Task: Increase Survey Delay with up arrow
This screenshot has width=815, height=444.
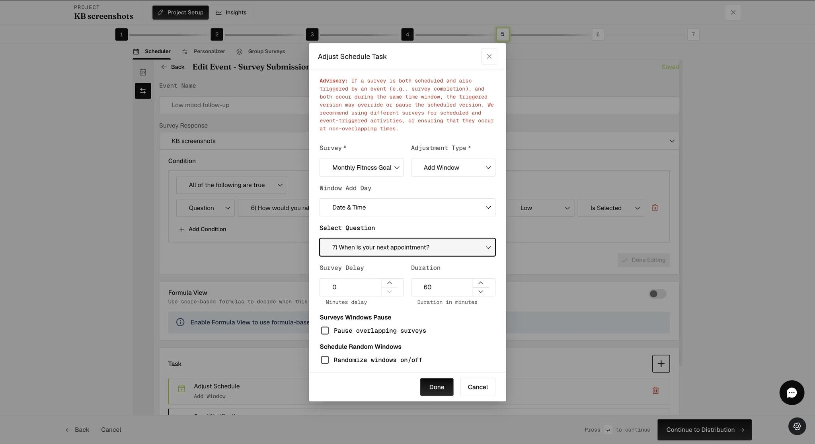Action: point(389,283)
